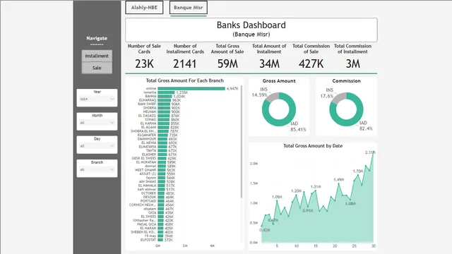Switch to the Alahly-NBE tab
Viewport: 452px width, 254px height.
(144, 8)
